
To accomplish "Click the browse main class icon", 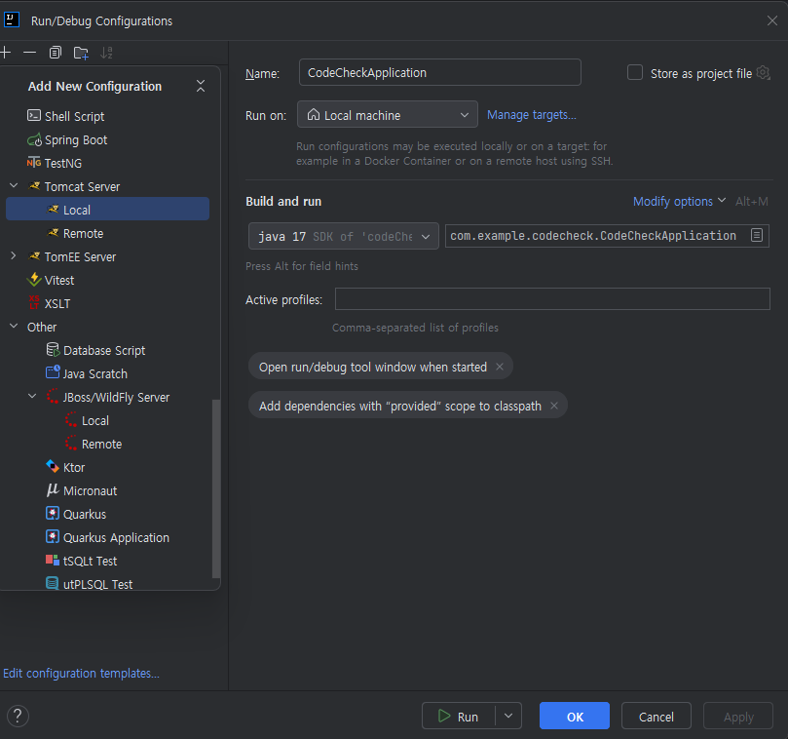I will (x=756, y=235).
